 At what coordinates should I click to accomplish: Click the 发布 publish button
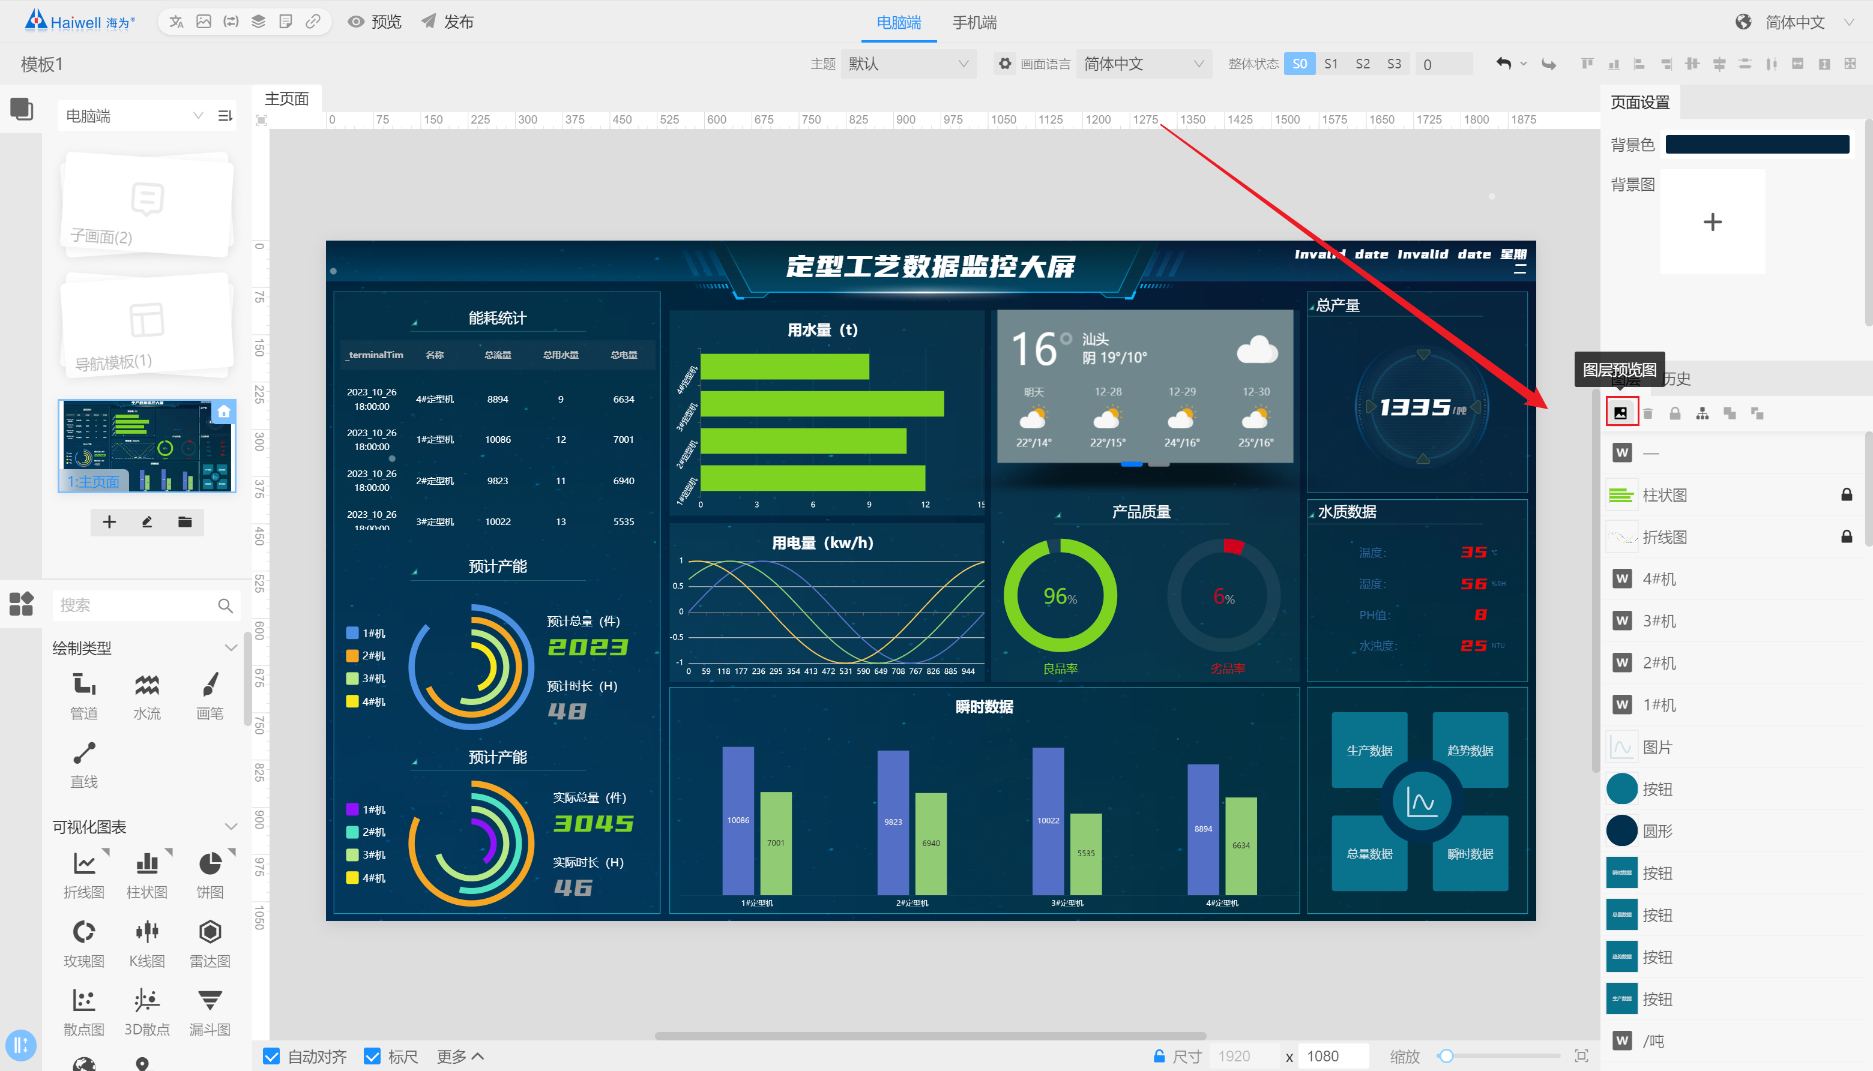pyautogui.click(x=447, y=22)
